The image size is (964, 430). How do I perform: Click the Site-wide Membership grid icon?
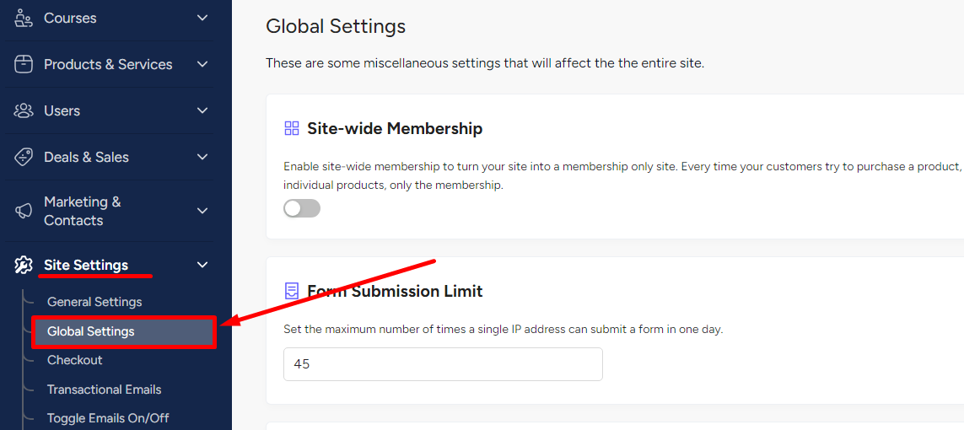click(291, 128)
